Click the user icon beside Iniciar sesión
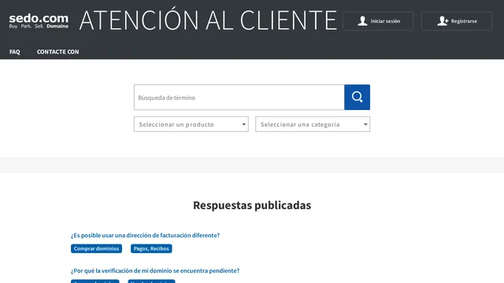Screen dimensions: 504x283 click(x=362, y=21)
